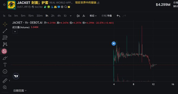This screenshot has height=94, width=178.
Task: Click the pink CA round tool icon
Action: 4,51
